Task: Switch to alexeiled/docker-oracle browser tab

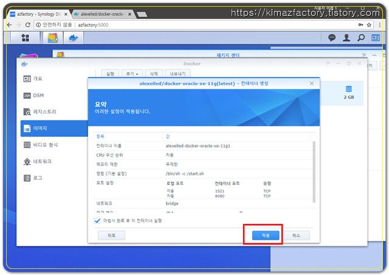Action: [102, 14]
